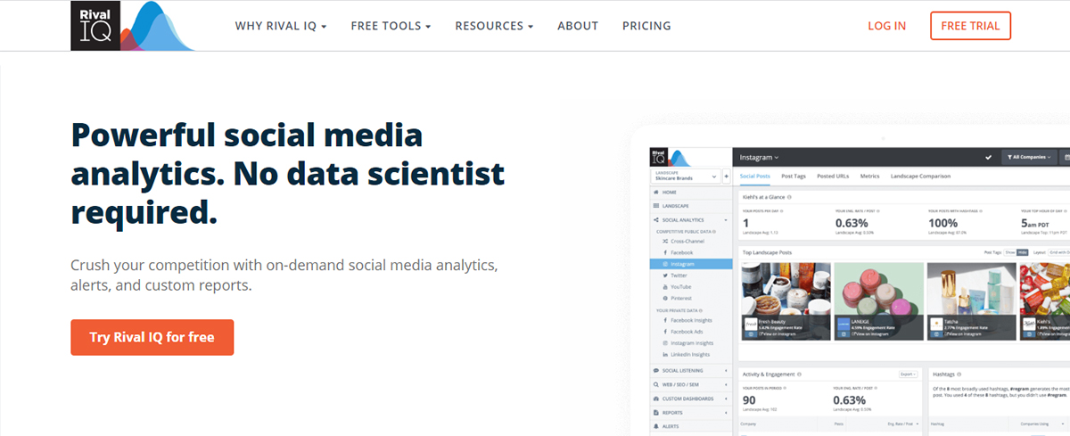Switch to the Social Posts tab
Screen dimensions: 1070x436
click(755, 176)
